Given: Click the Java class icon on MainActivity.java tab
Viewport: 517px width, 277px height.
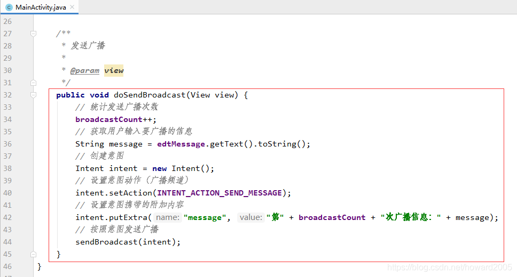Looking at the screenshot, I should (x=9, y=7).
